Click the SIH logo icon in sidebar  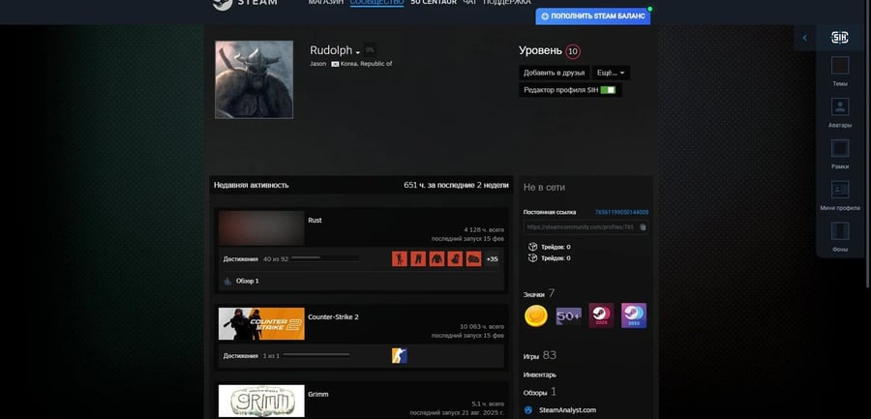(840, 38)
